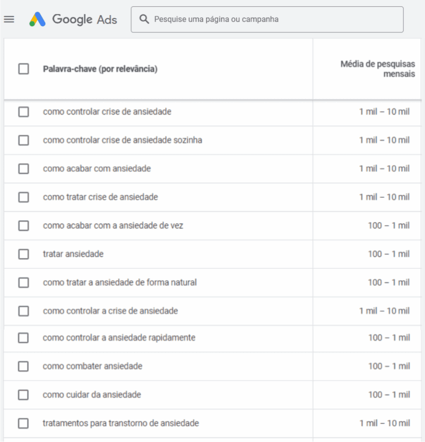Check "como controlar crise de ansiedade sozinha" row

tap(24, 140)
